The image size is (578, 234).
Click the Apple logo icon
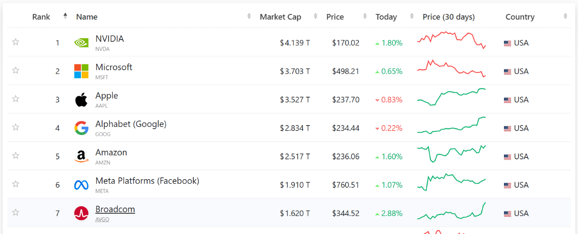click(81, 99)
